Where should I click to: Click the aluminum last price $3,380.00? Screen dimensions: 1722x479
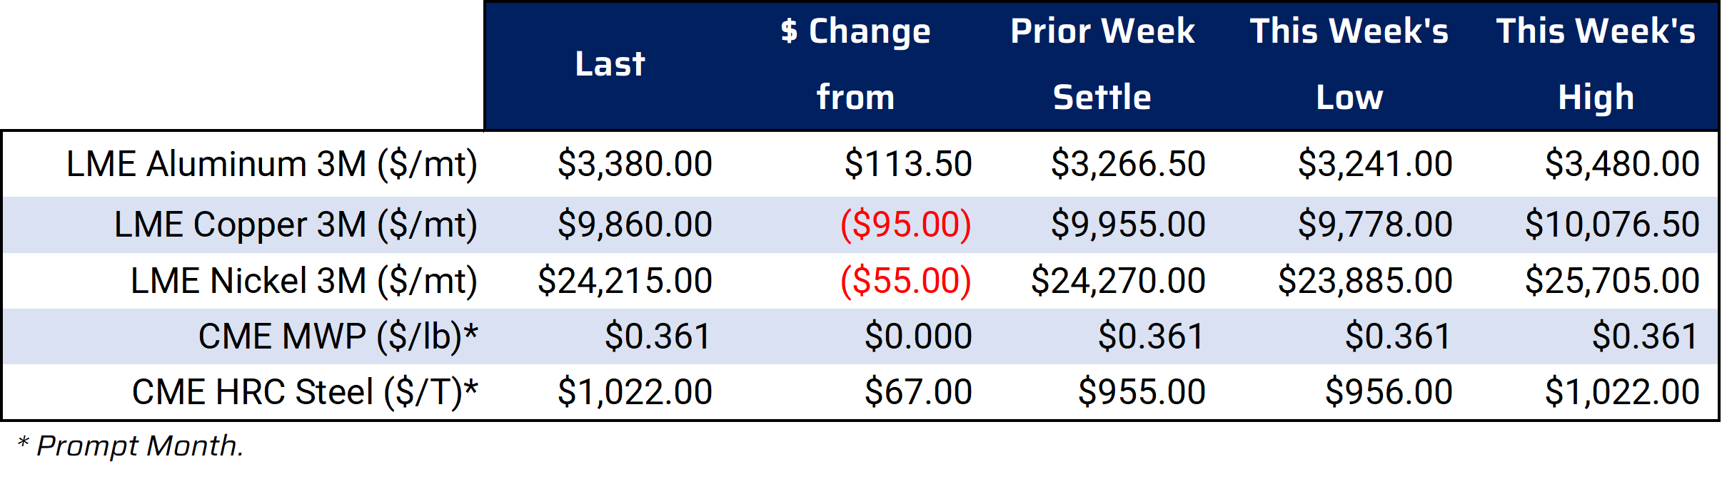click(x=635, y=164)
